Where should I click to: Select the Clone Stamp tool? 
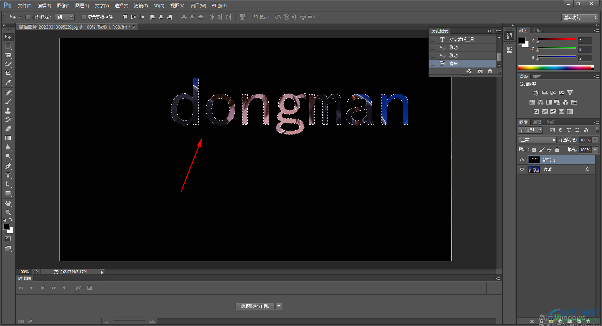(8, 111)
